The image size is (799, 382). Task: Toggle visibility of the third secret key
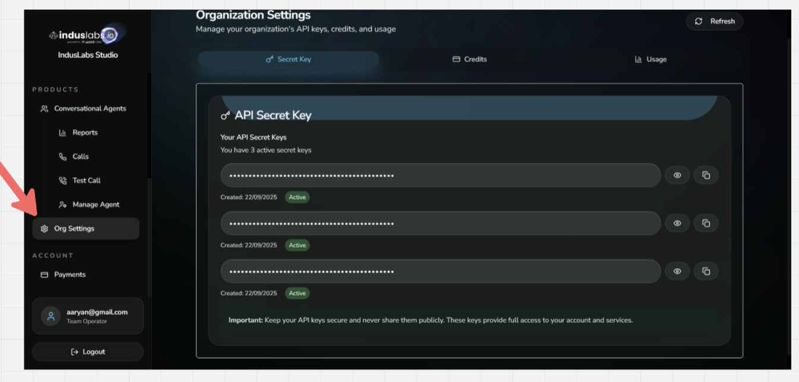[x=677, y=271]
